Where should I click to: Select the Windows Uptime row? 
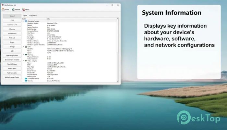coord(69,41)
